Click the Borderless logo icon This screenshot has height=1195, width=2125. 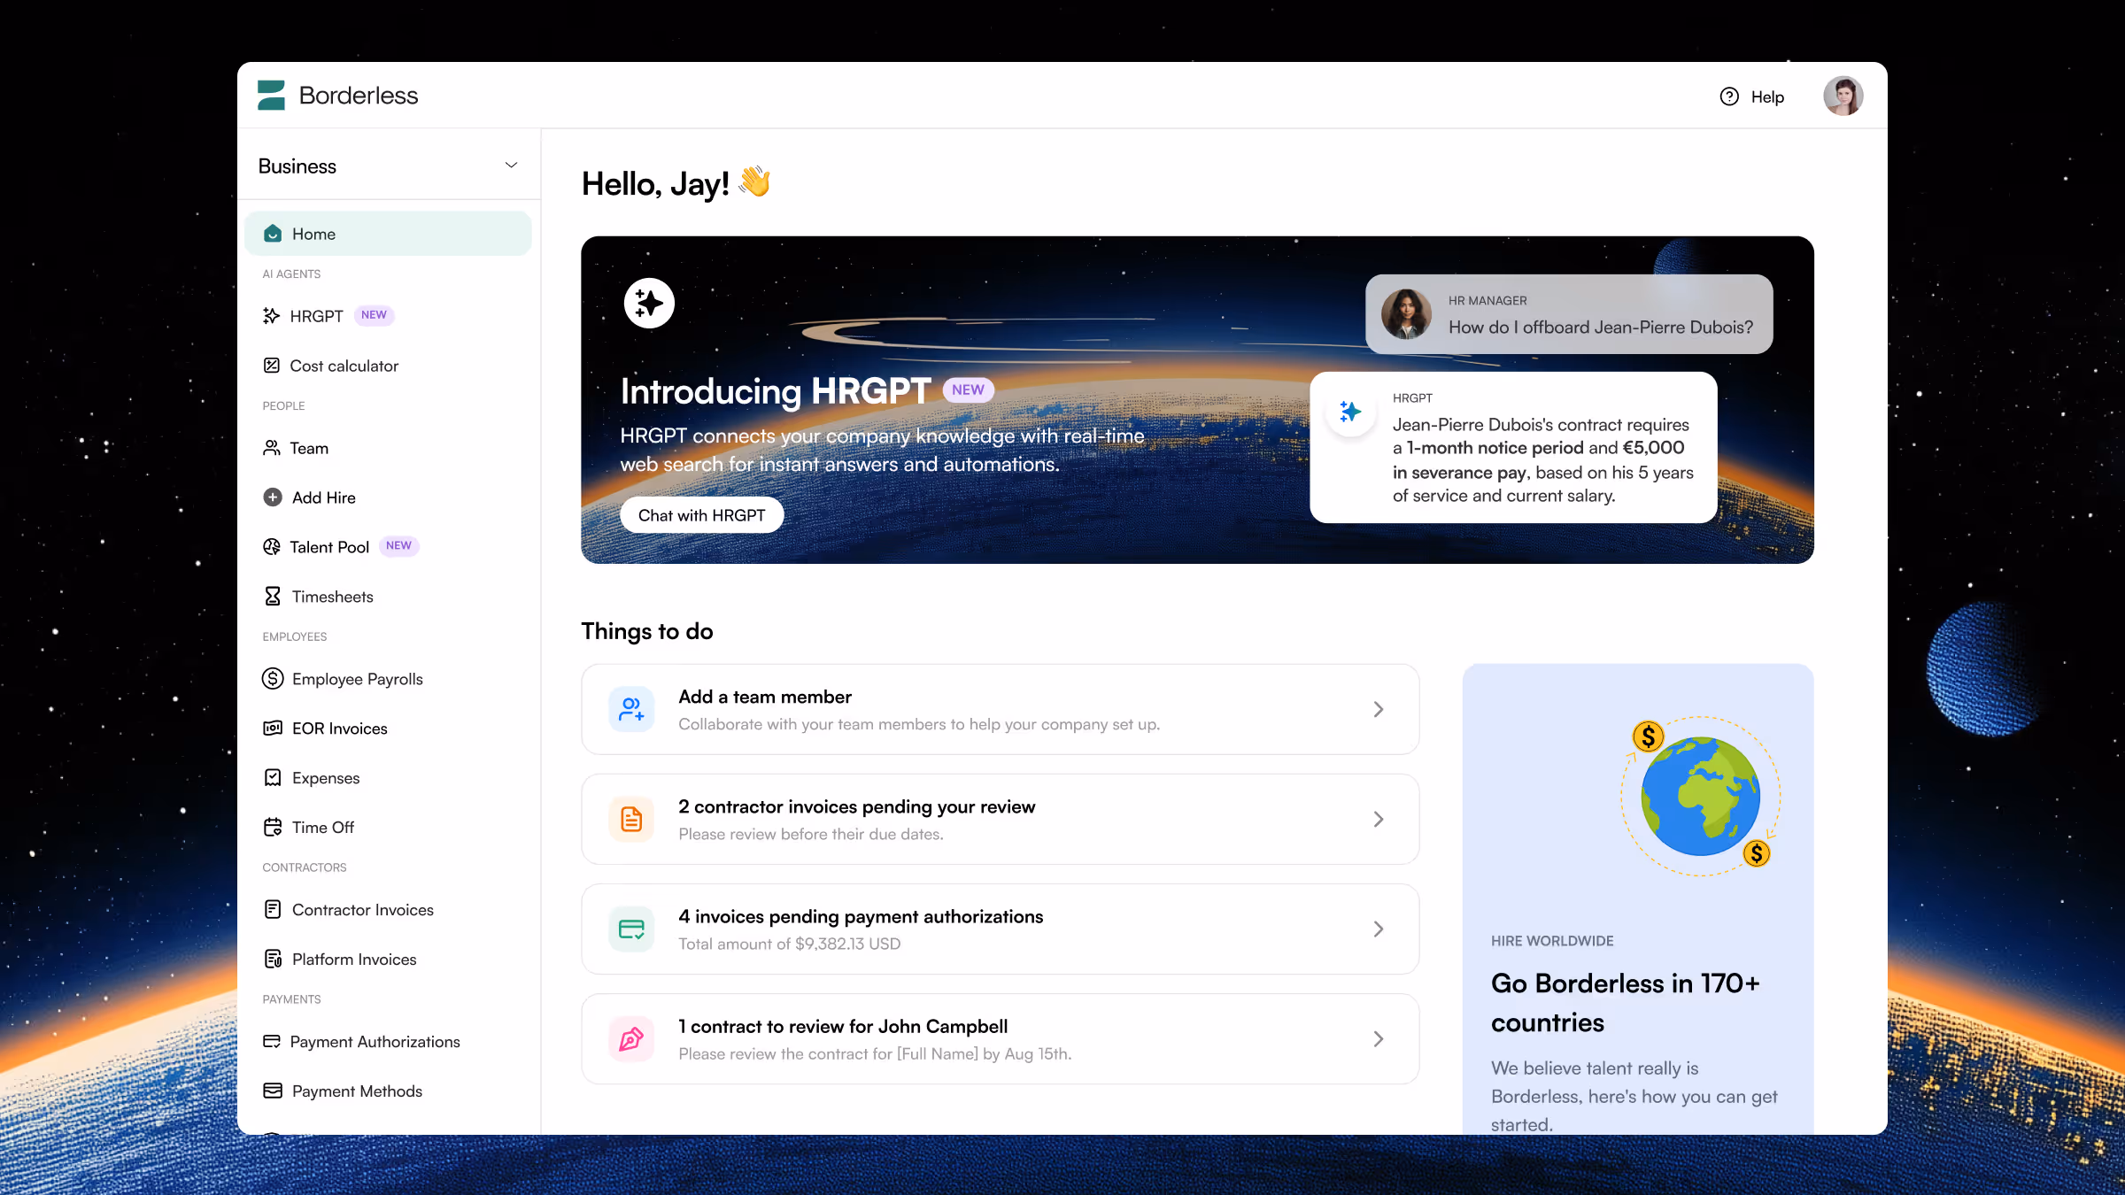271,96
